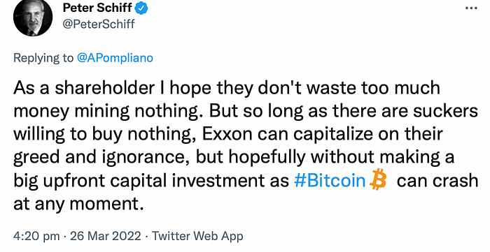The height and width of the screenshot is (252, 490).
Task: Open Peter Schiff's profile picture
Action: 33,17
